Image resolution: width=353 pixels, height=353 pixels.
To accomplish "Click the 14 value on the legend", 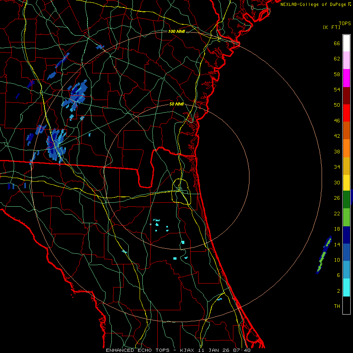I will 337,244.
